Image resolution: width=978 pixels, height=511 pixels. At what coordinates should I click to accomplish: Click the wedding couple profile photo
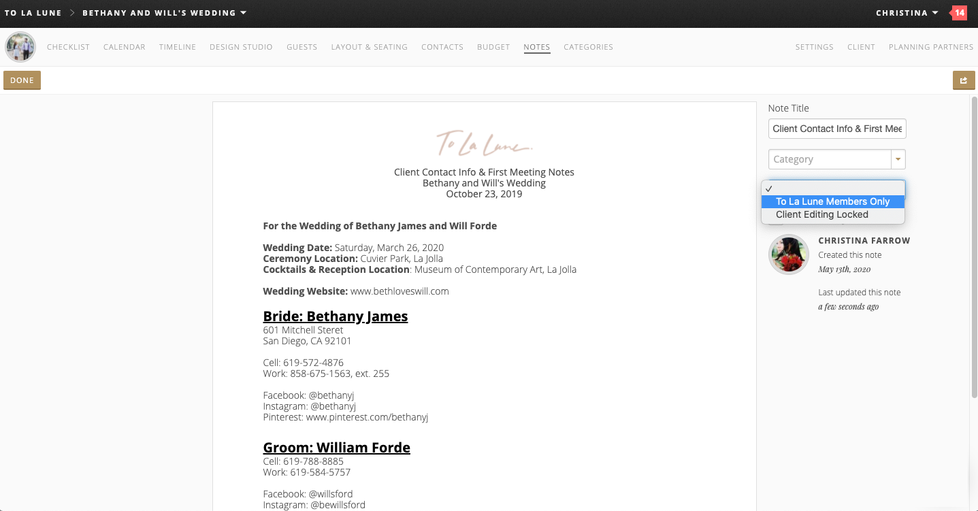point(20,46)
